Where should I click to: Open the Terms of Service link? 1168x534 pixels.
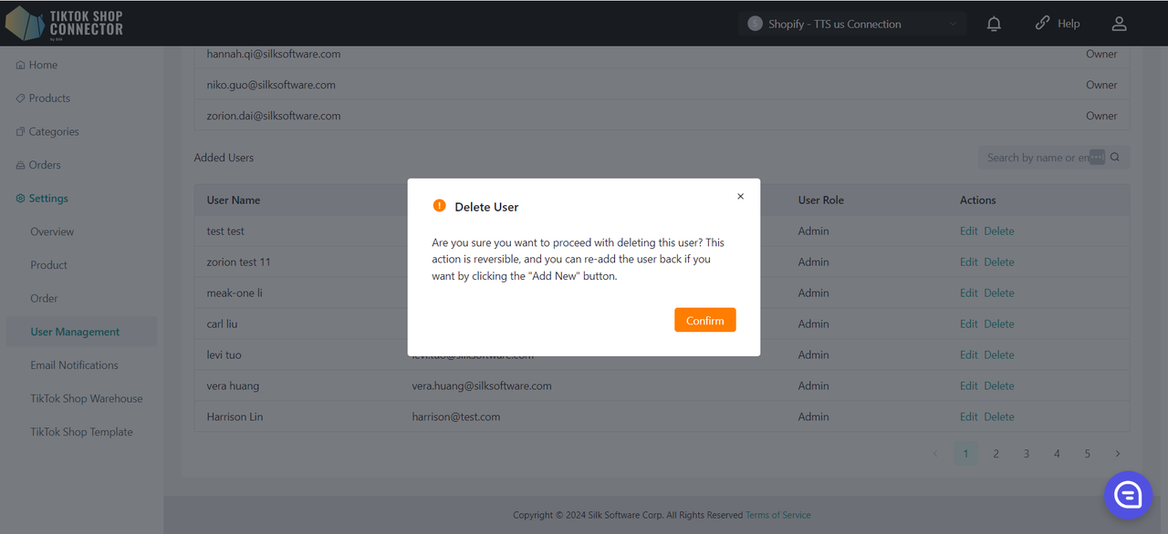click(x=777, y=515)
